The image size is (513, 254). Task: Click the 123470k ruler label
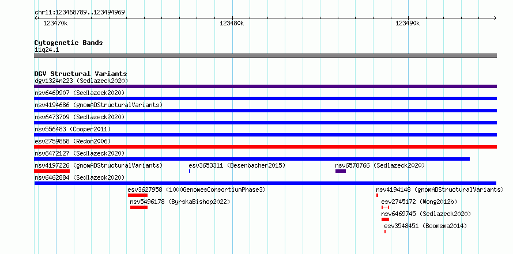point(55,23)
